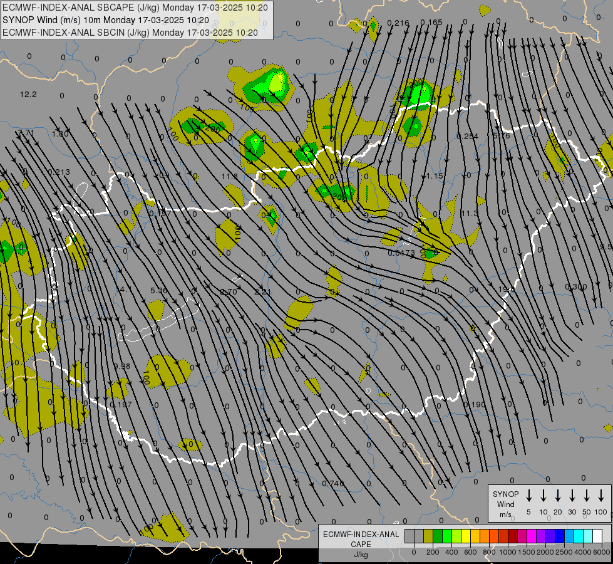Click "ECMWF-INDEX-ANAL" label in colour legend
This screenshot has height=564, width=613.
coord(361,535)
